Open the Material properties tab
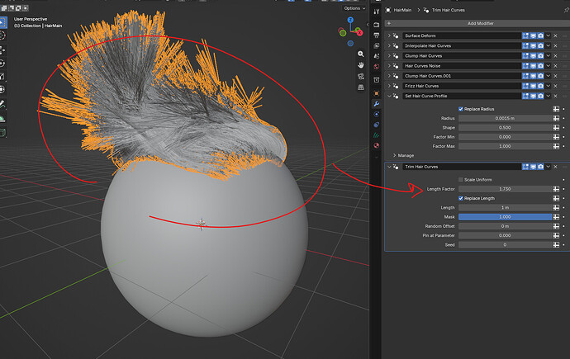Viewport: 570px width, 359px height. (376, 145)
